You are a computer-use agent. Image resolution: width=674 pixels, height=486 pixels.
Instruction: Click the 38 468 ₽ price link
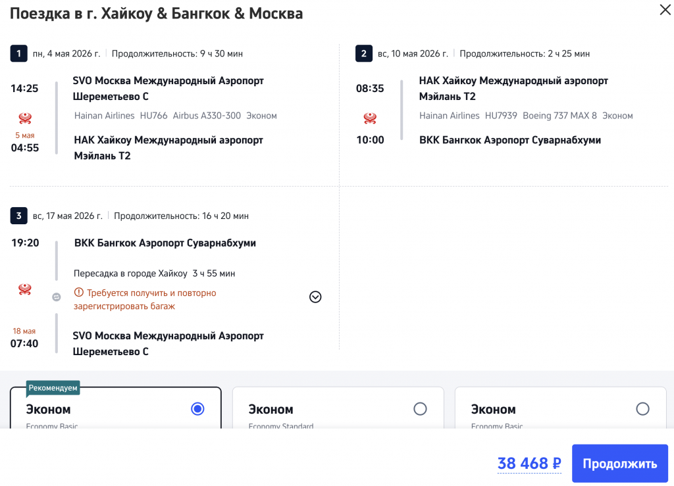529,464
